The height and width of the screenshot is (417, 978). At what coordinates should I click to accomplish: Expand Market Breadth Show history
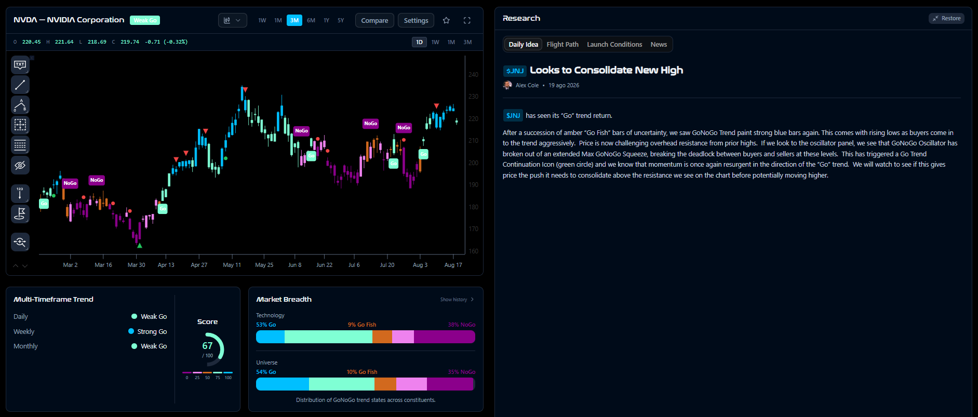[457, 300]
